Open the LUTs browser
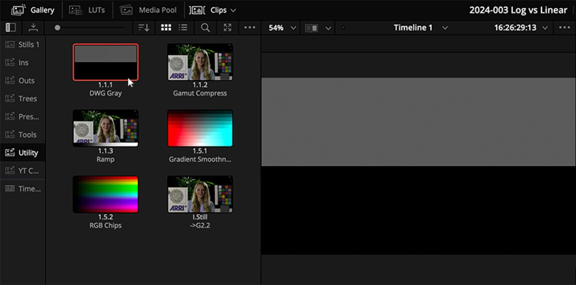 click(x=88, y=10)
